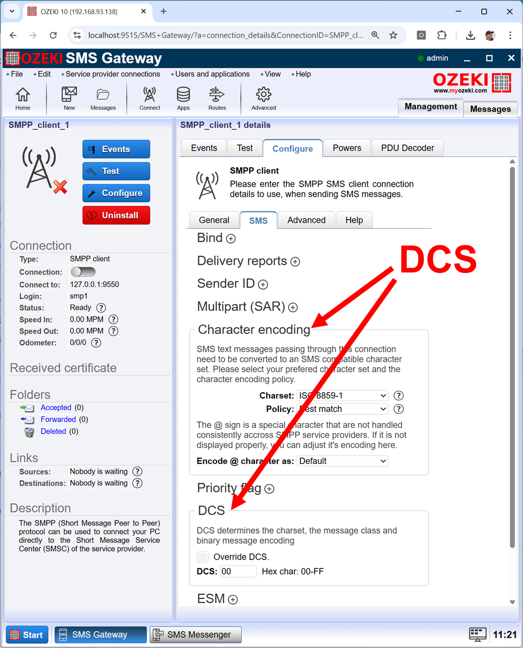Click the taskbar monitor status icon
The width and height of the screenshot is (523, 648).
pos(477,634)
